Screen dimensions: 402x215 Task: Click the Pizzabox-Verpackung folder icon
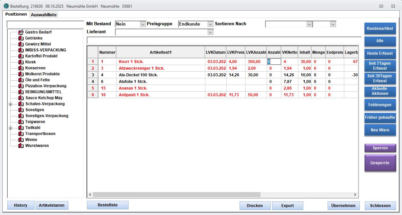click(x=21, y=86)
